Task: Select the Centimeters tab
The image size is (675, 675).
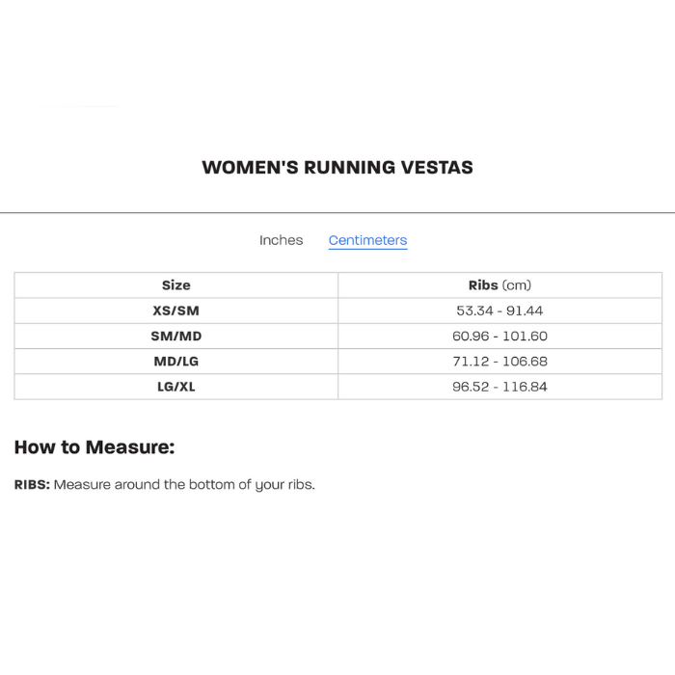Action: pos(367,240)
